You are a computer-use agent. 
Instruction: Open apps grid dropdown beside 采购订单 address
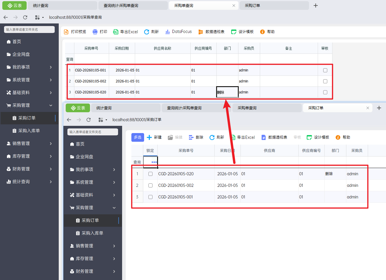(x=102, y=120)
